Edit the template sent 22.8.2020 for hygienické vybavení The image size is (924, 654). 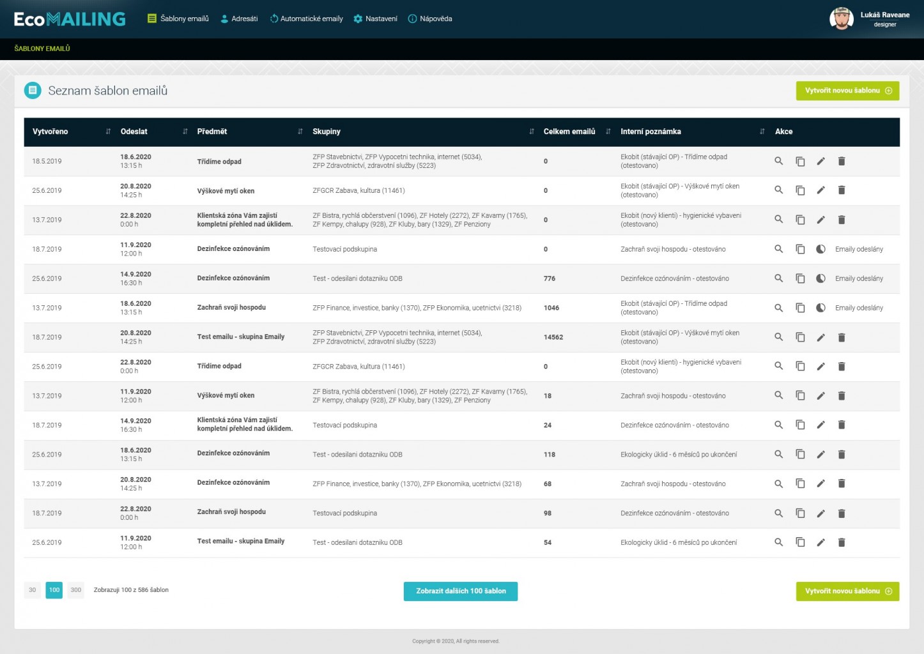click(820, 220)
